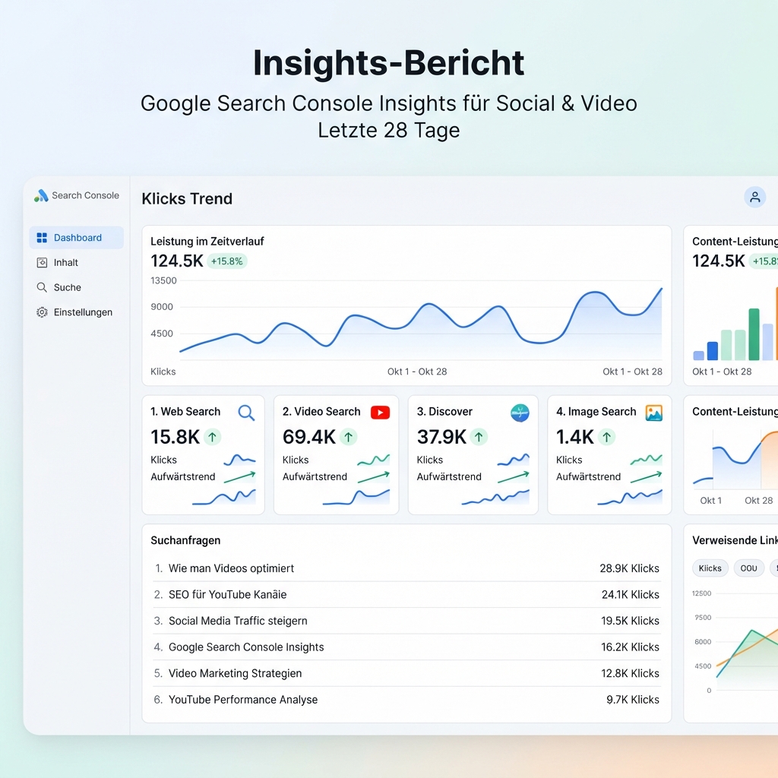Click the Klicks sparkline on Image Search card
Image resolution: width=778 pixels, height=778 pixels.
click(x=646, y=460)
